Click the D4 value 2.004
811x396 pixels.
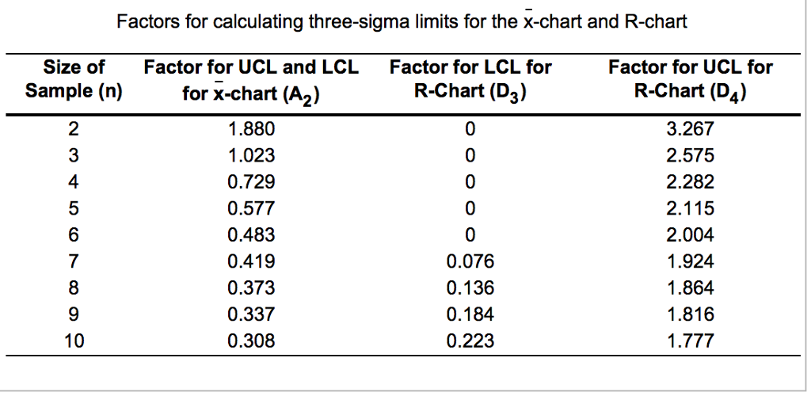click(690, 234)
